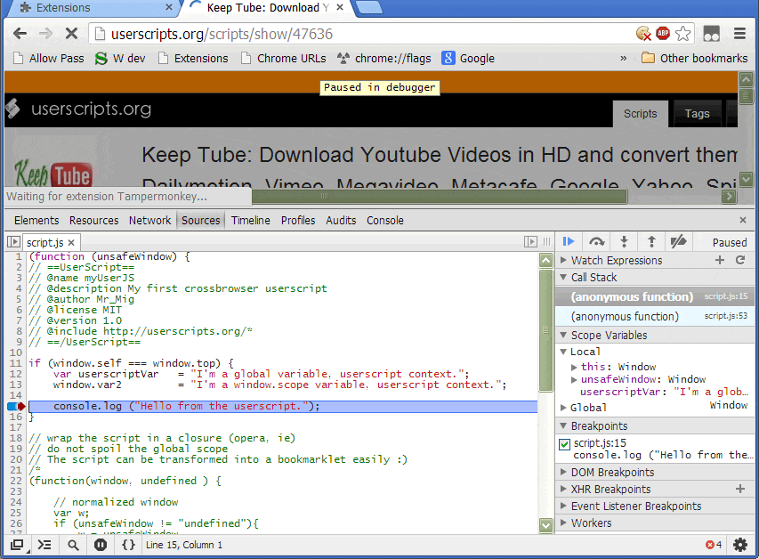
Task: Resume script execution in debugger
Action: tap(569, 241)
